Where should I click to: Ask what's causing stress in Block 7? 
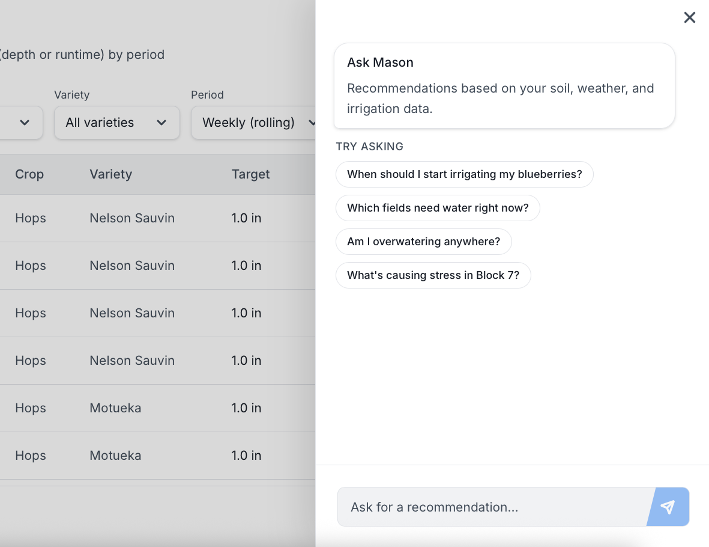(x=433, y=275)
